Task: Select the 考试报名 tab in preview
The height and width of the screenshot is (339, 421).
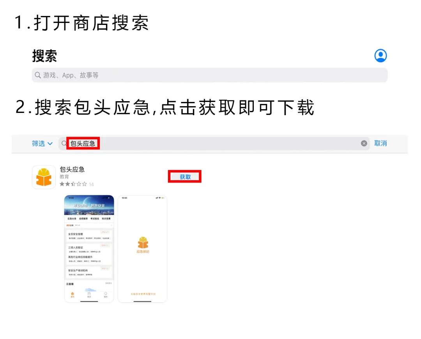Action: (94, 219)
